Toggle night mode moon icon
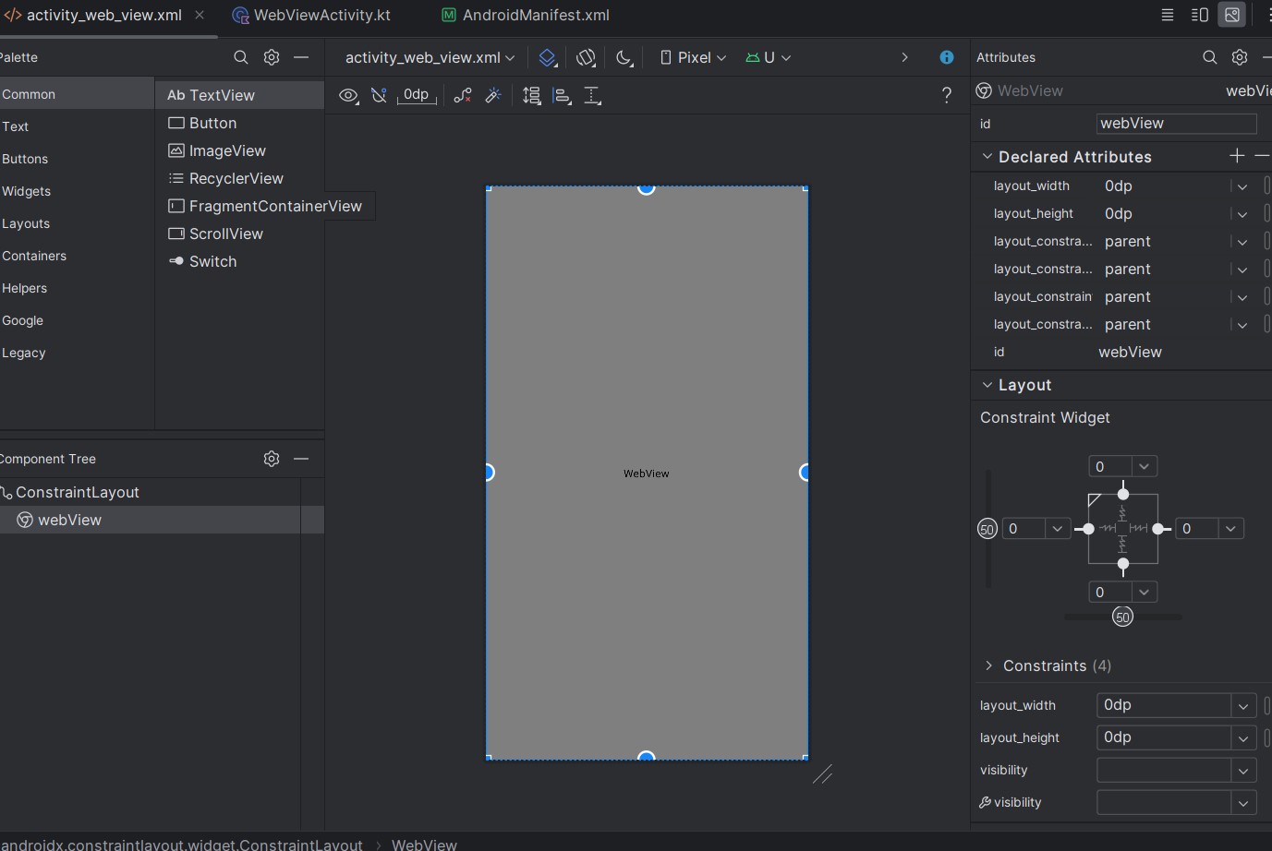This screenshot has width=1272, height=851. (624, 57)
